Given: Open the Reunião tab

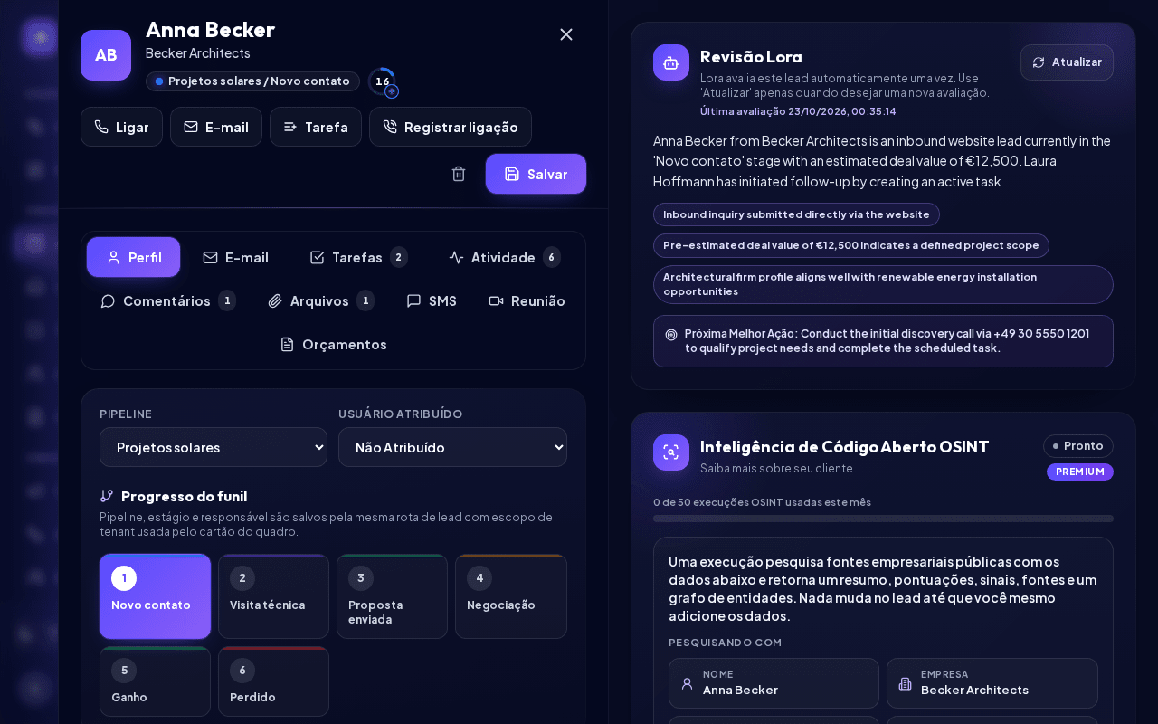Looking at the screenshot, I should (x=527, y=300).
